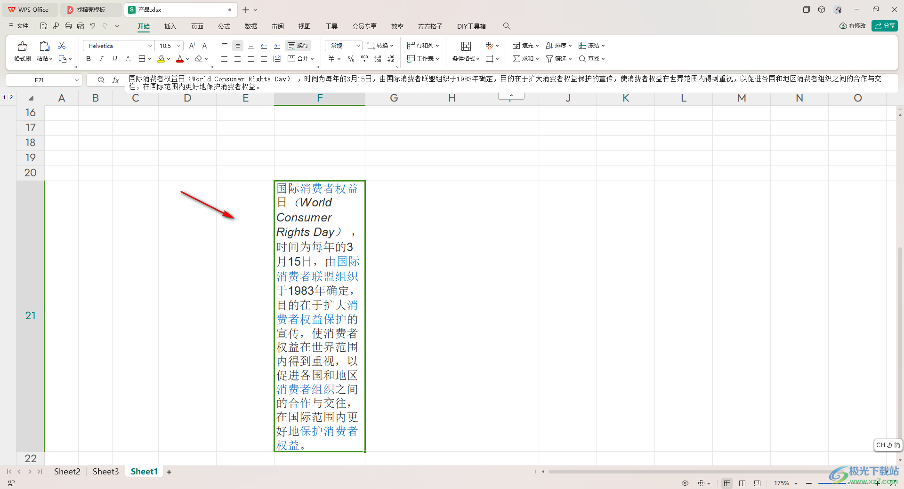Click the Print icon in quick access bar

tap(68, 26)
